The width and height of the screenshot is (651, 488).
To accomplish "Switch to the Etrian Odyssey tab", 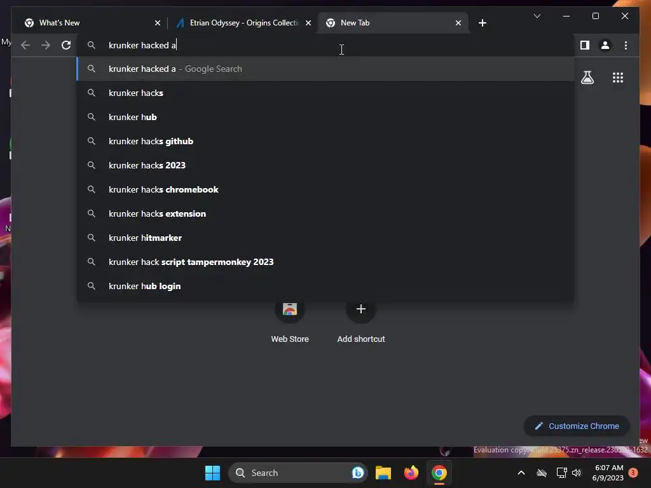I will [x=243, y=23].
